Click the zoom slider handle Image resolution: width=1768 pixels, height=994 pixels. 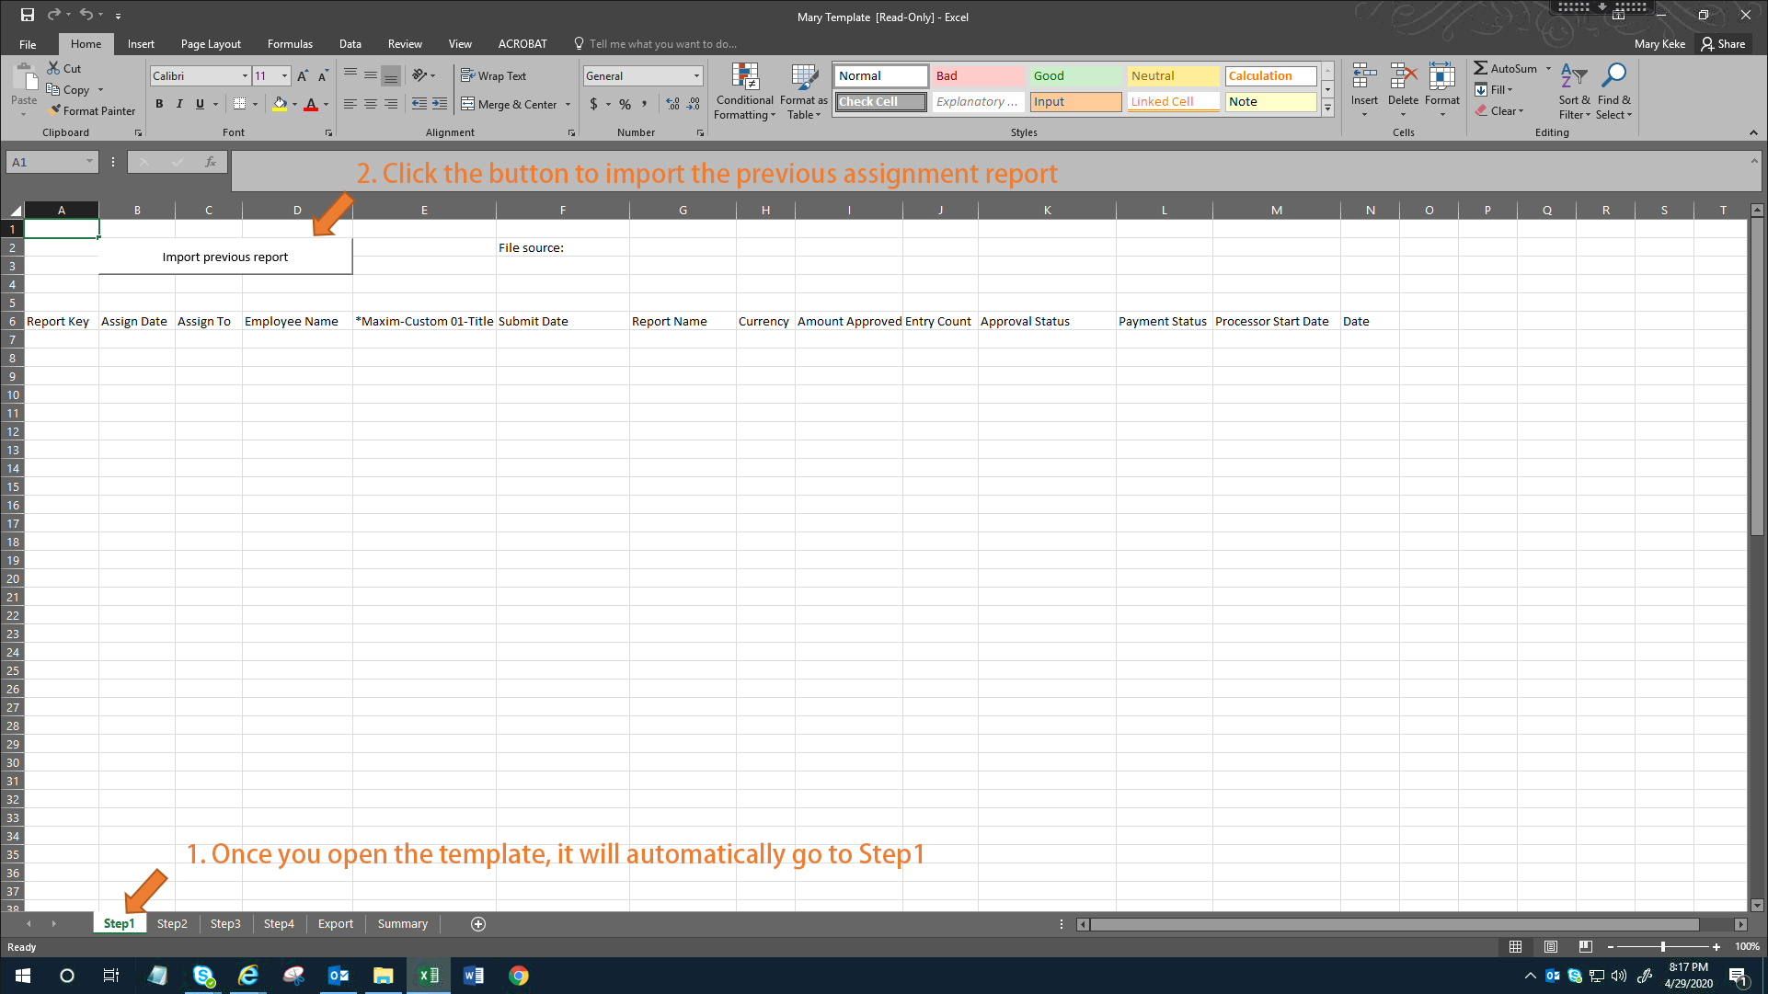tap(1662, 947)
